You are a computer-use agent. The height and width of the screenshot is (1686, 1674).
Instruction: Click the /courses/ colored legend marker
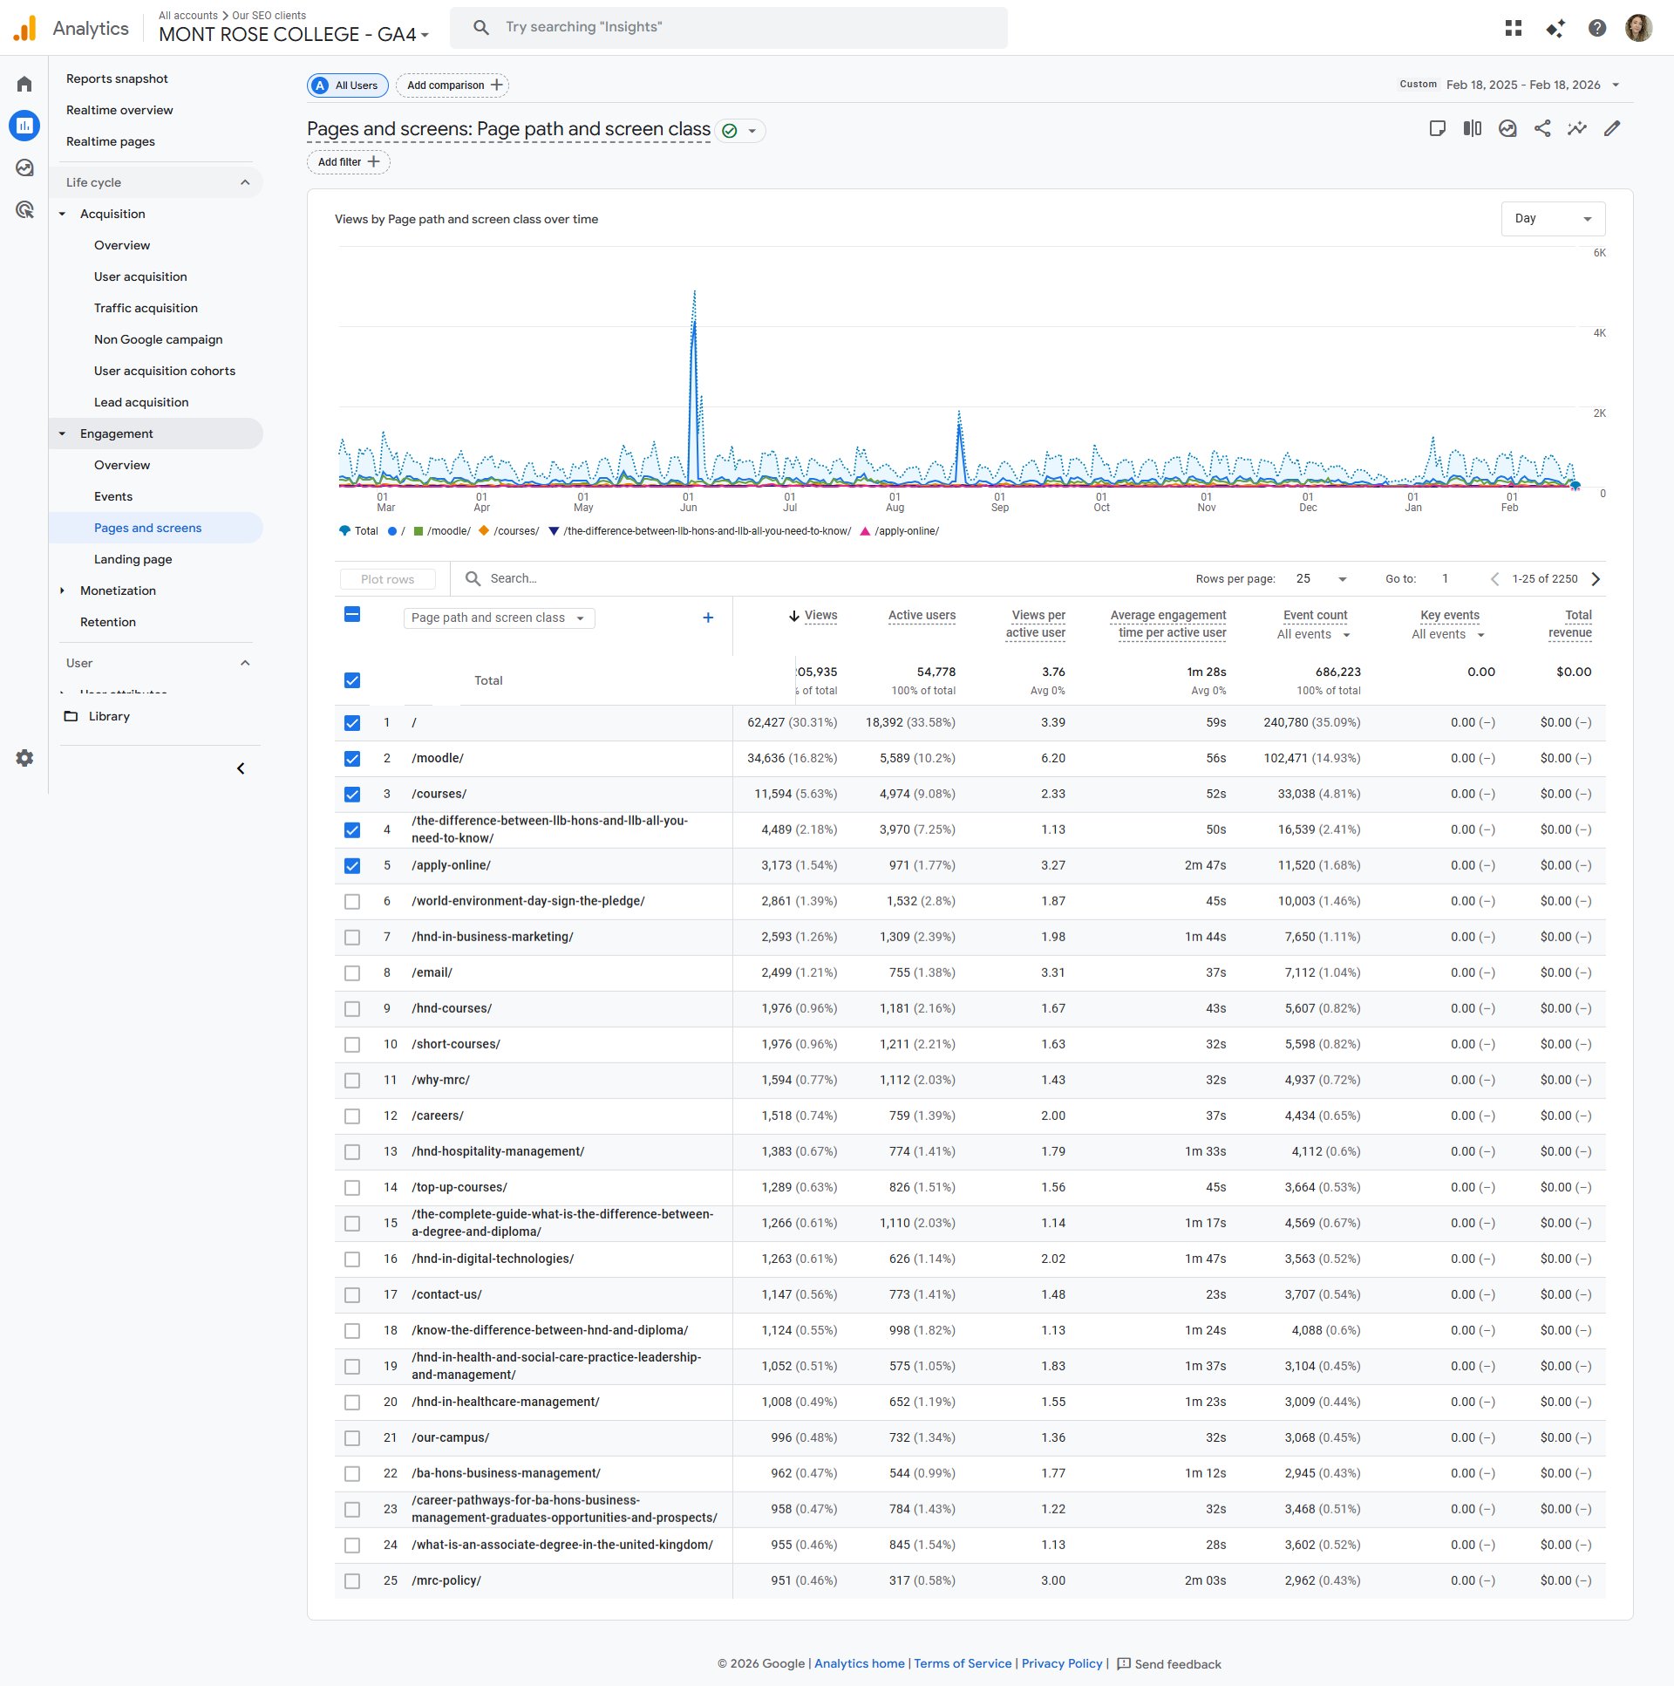click(x=485, y=530)
